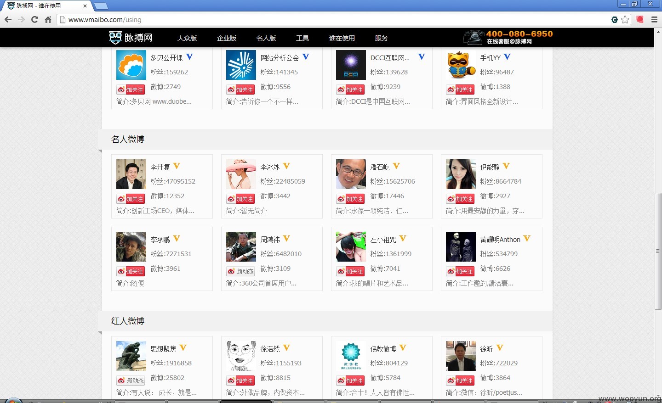Click 新动态 button under 思想聚焦
The image size is (662, 403).
[131, 381]
